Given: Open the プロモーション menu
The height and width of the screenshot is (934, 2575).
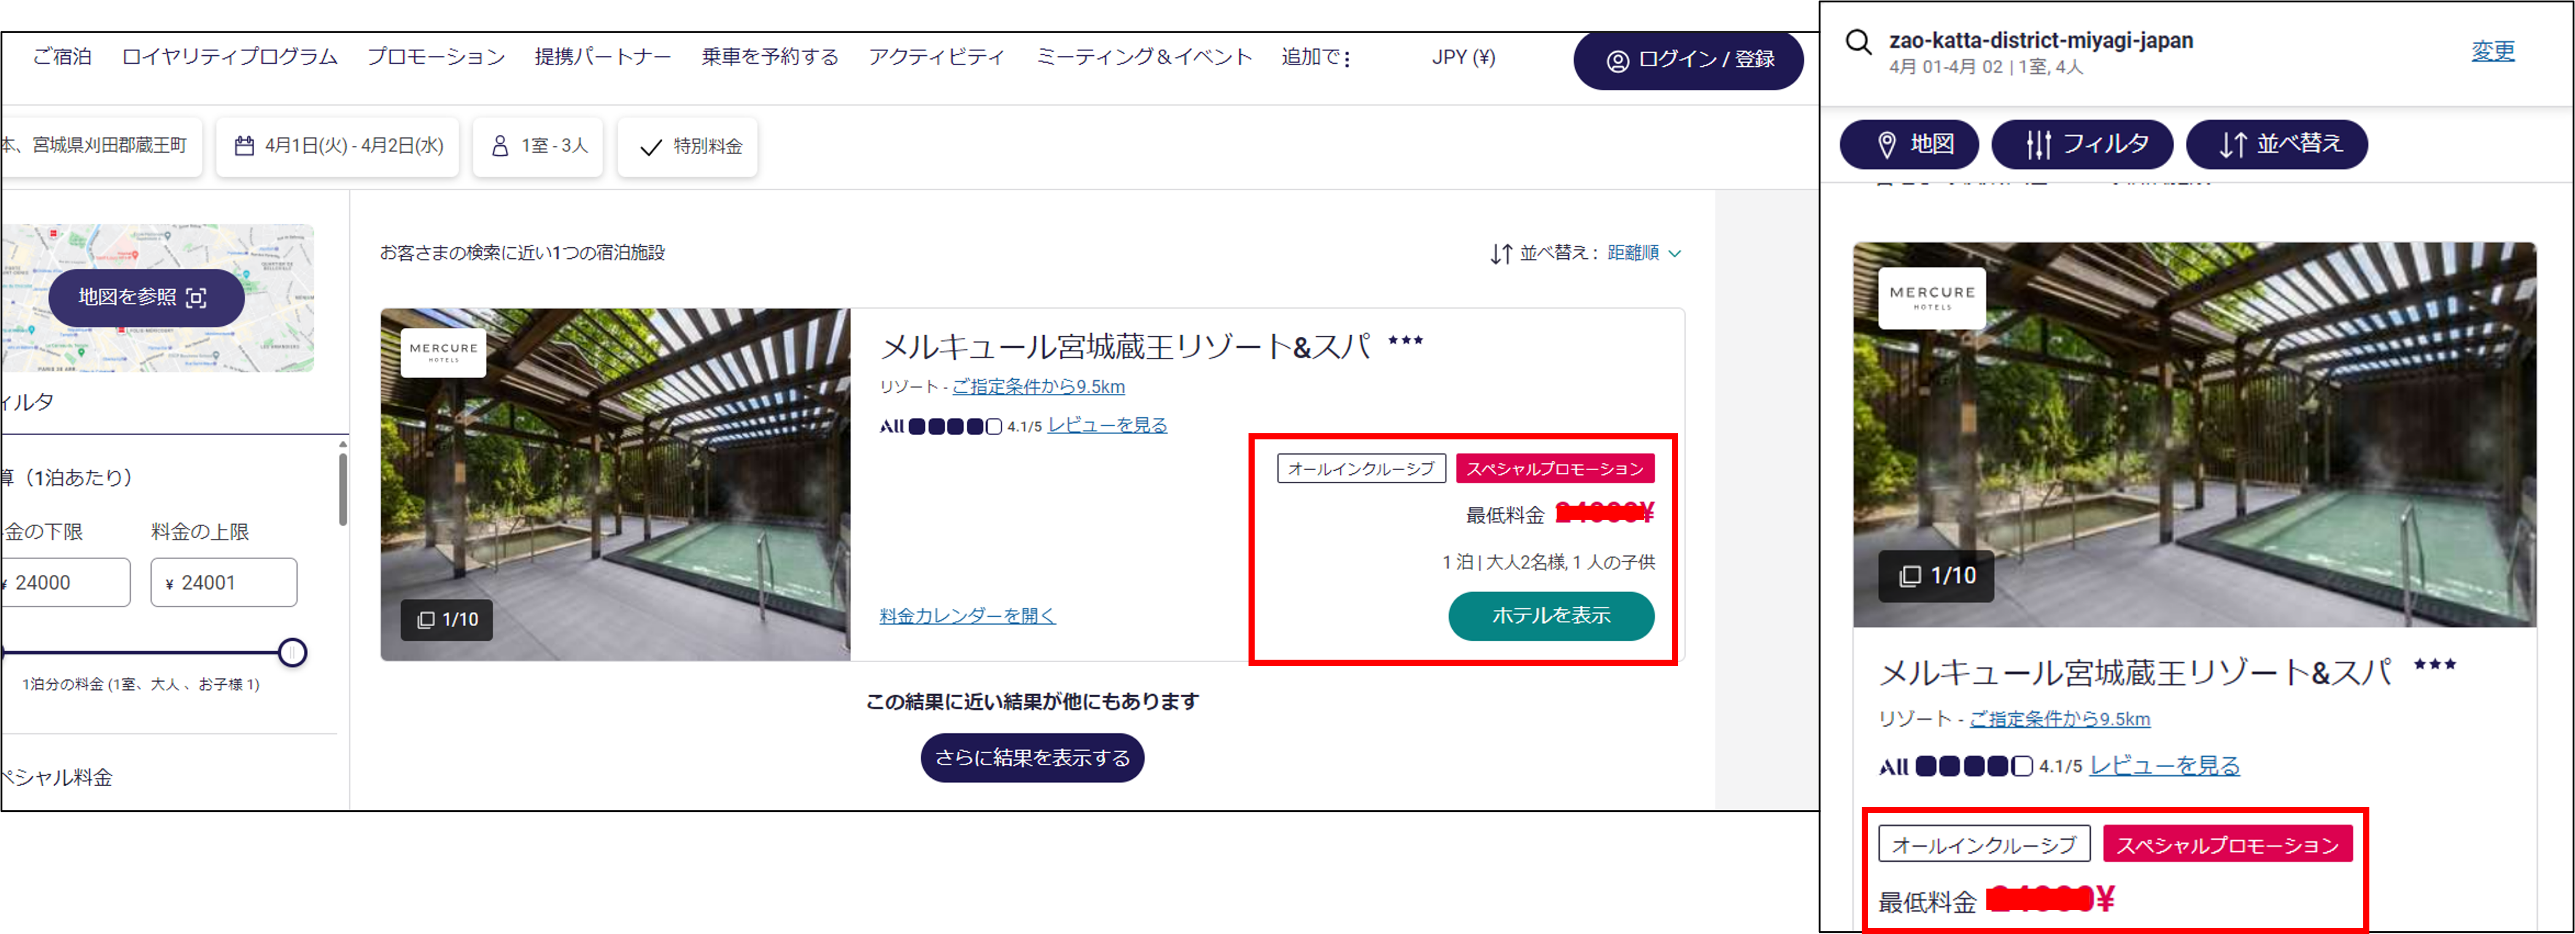Looking at the screenshot, I should (x=436, y=57).
